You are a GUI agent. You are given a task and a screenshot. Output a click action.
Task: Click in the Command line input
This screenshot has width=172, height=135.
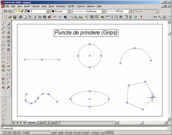point(84,128)
